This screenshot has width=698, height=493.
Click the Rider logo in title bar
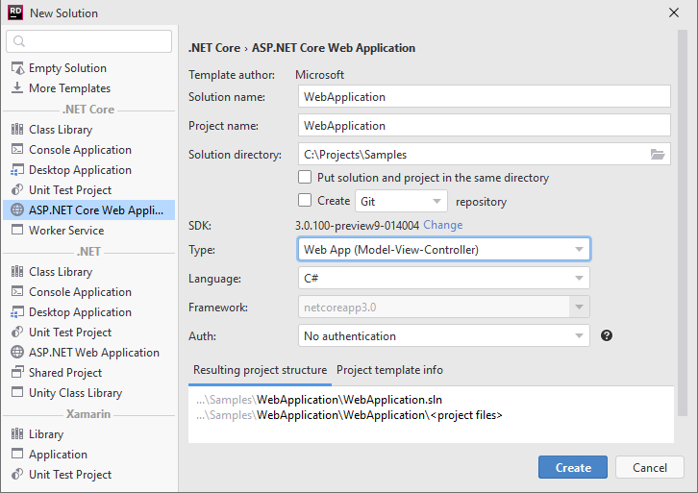pos(15,13)
